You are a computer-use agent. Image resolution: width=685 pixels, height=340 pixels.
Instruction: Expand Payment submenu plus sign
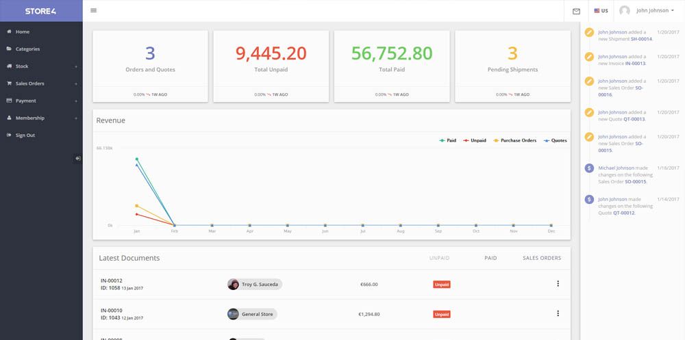pyautogui.click(x=76, y=101)
